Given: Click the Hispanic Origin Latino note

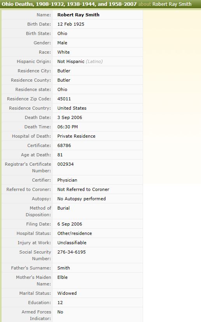Looking at the screenshot, I should (x=94, y=61).
